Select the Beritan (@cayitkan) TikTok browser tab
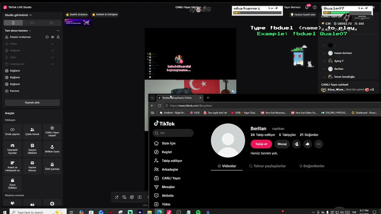This screenshot has width=381, height=214. click(180, 98)
